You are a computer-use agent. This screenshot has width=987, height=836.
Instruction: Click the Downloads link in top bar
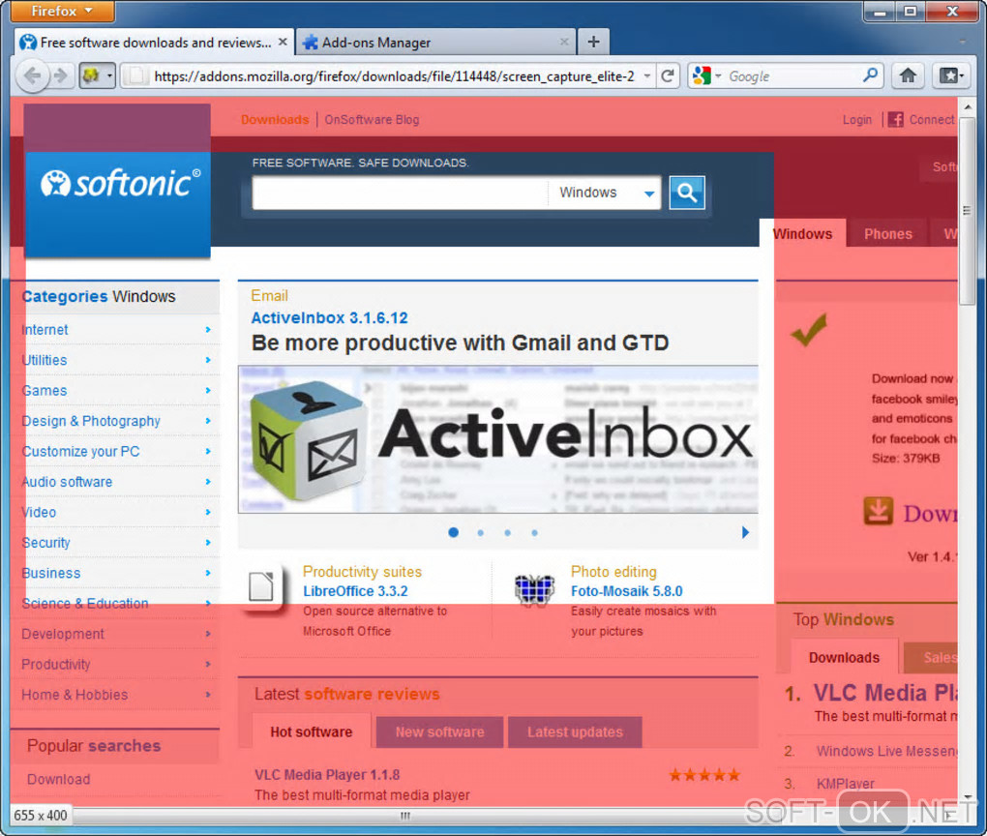(x=275, y=120)
